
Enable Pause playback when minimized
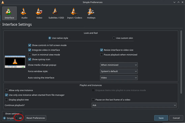pos(101,55)
